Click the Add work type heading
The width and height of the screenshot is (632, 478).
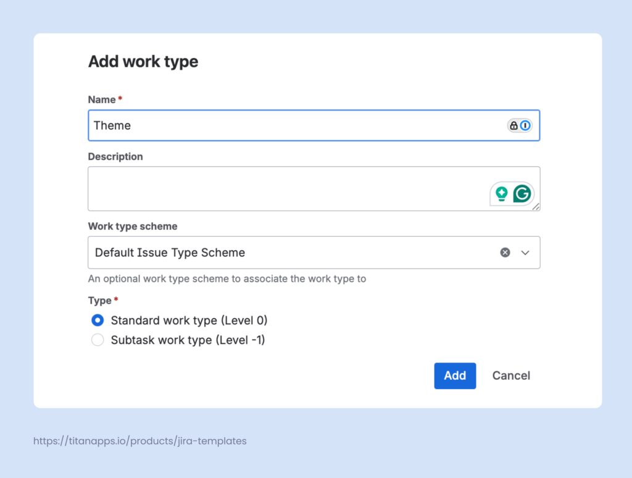coord(143,61)
